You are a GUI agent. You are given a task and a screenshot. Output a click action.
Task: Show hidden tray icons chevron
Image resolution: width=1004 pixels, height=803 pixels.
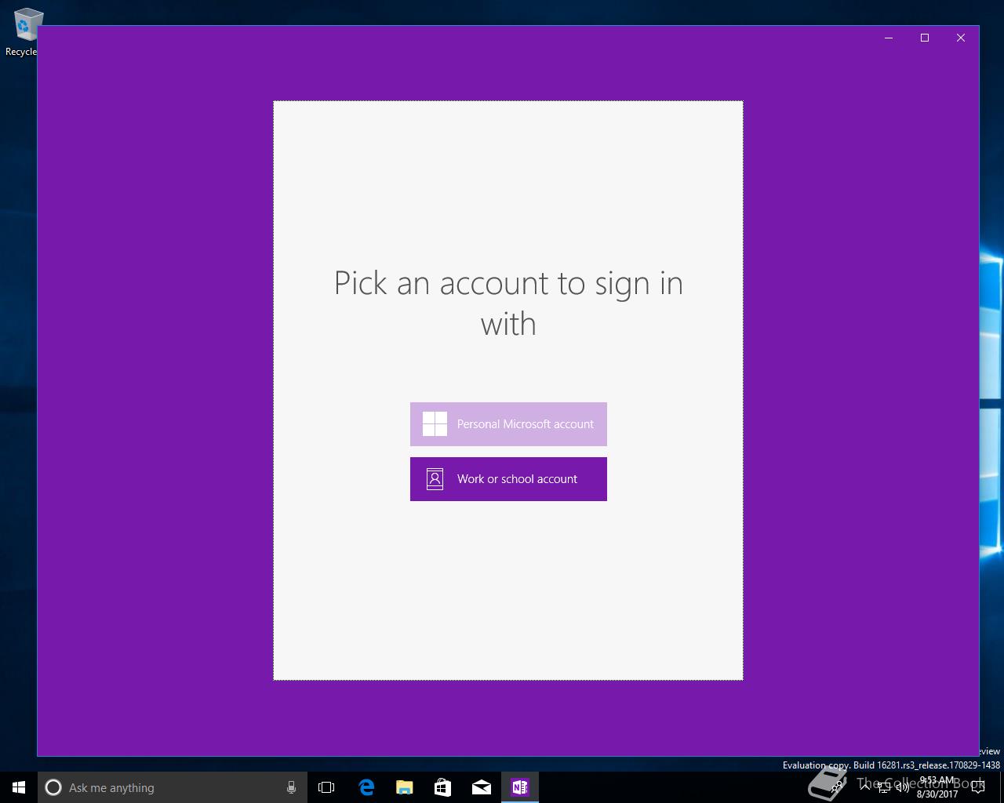pos(864,787)
